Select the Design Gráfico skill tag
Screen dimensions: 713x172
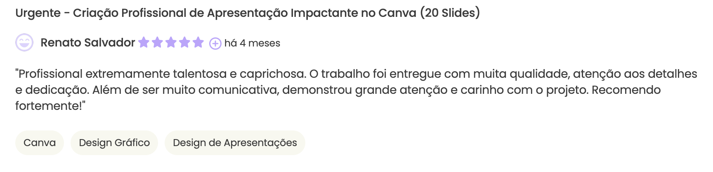point(114,143)
